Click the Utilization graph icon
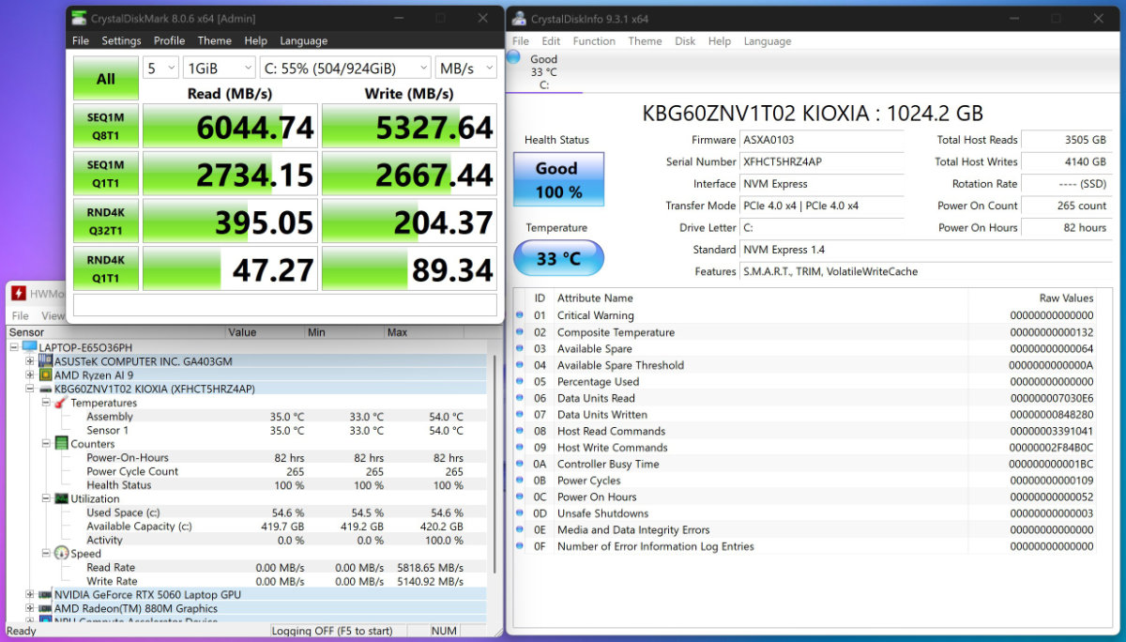 point(61,498)
